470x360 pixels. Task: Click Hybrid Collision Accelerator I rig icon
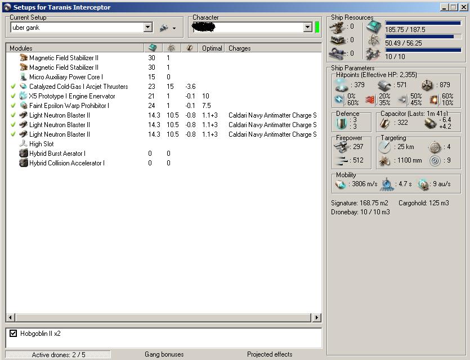pyautogui.click(x=24, y=163)
